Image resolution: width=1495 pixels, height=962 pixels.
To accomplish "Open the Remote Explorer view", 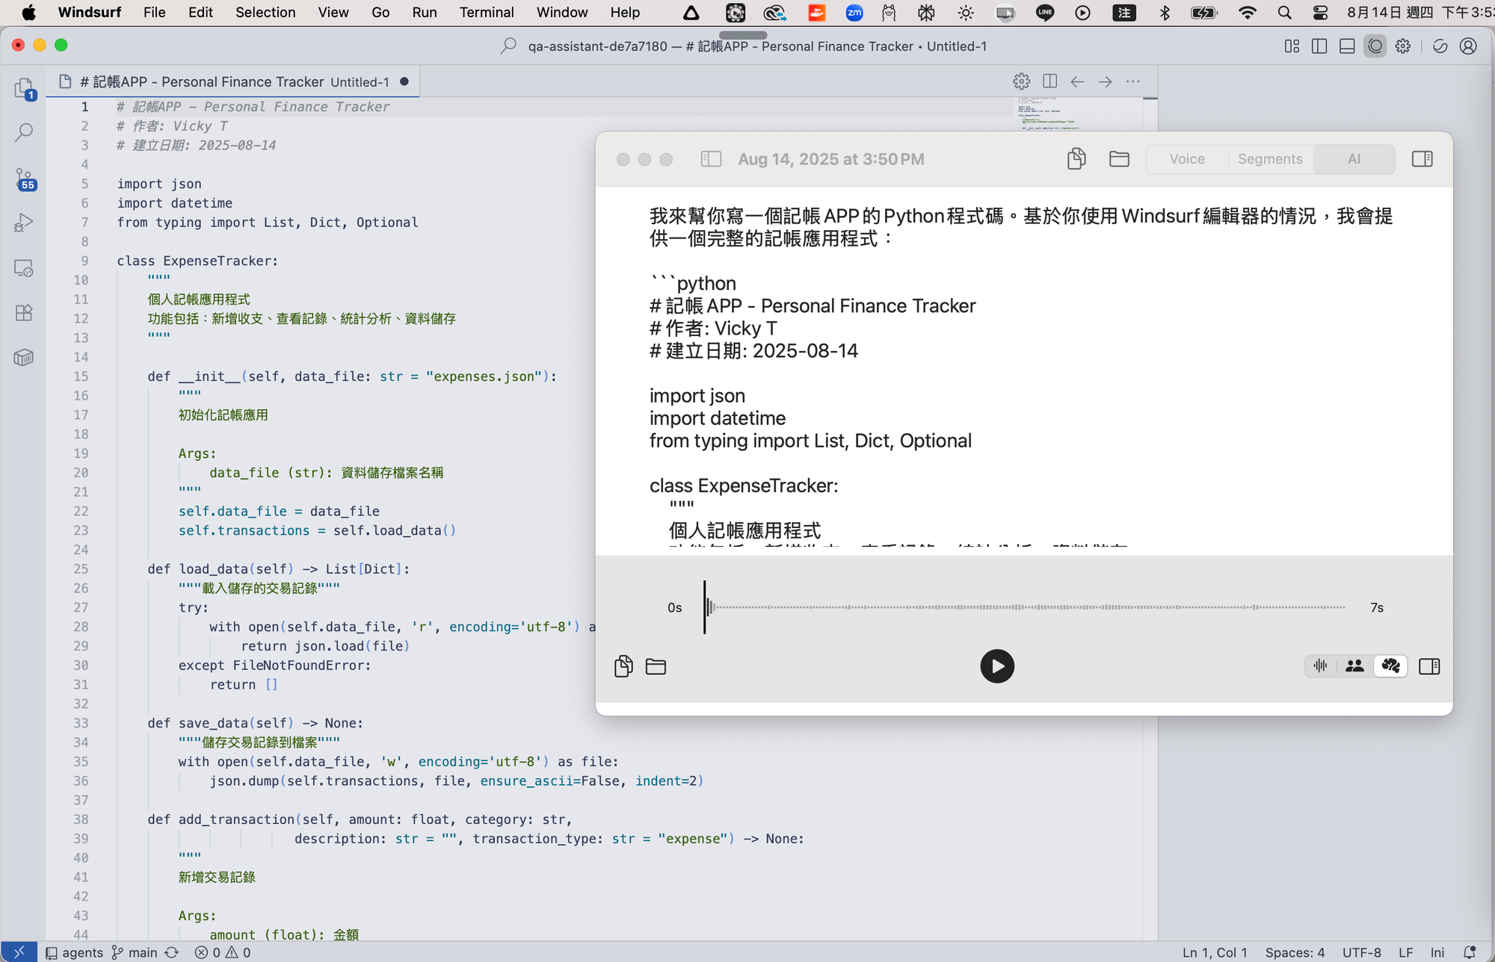I will click(x=24, y=268).
